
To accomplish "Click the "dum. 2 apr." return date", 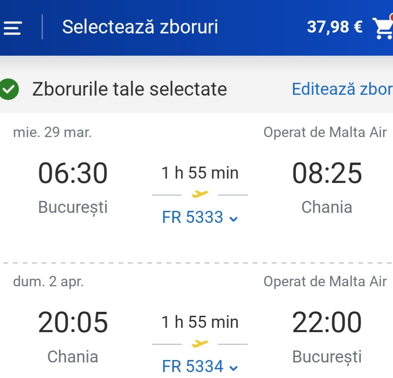I will pyautogui.click(x=48, y=282).
